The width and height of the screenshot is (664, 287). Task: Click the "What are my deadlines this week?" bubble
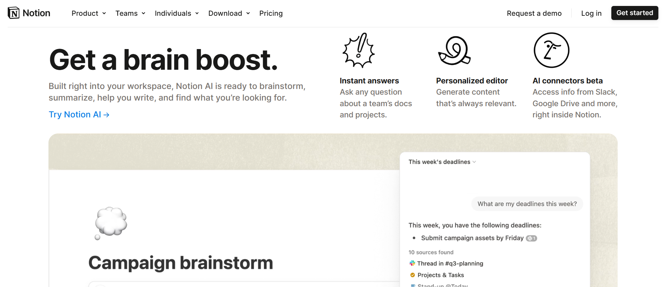click(527, 204)
